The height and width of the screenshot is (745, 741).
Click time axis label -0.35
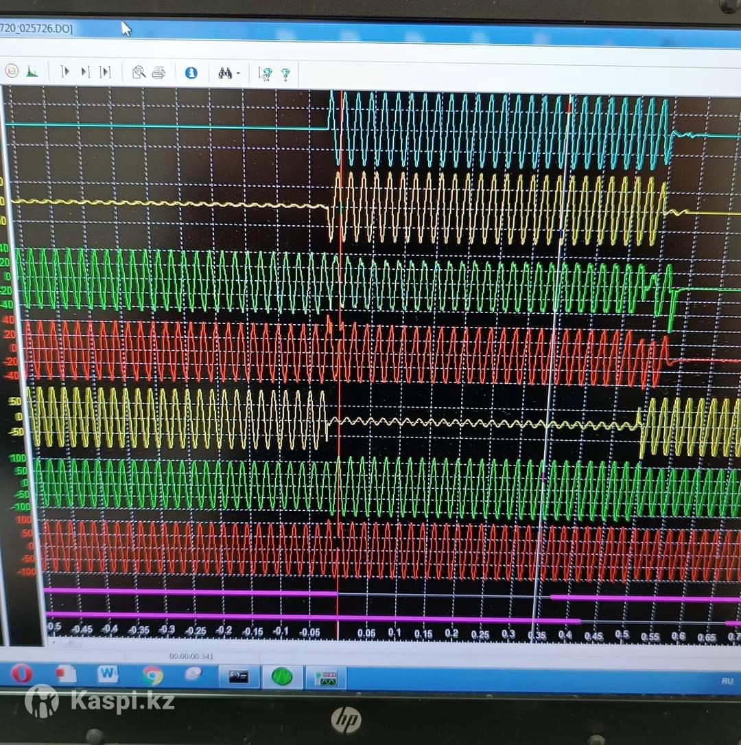coord(139,630)
